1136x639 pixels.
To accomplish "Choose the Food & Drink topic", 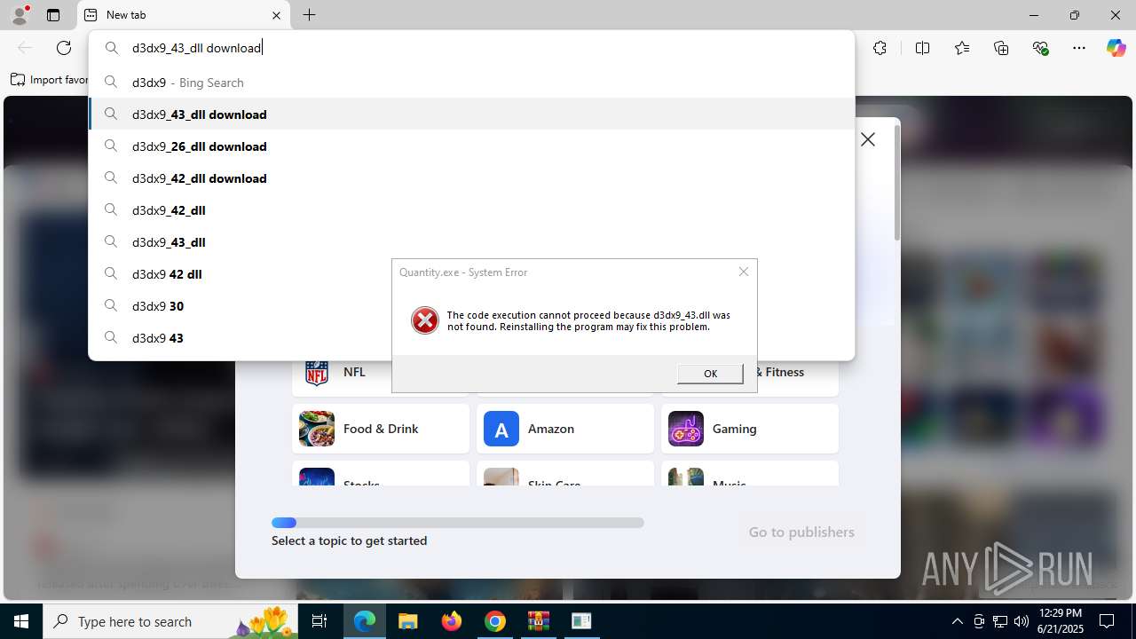I will (381, 429).
